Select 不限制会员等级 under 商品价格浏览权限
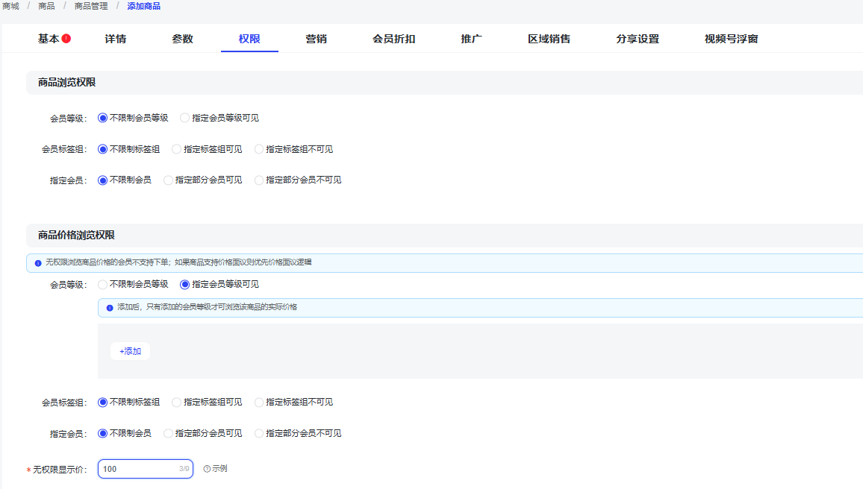This screenshot has width=863, height=489. 103,284
